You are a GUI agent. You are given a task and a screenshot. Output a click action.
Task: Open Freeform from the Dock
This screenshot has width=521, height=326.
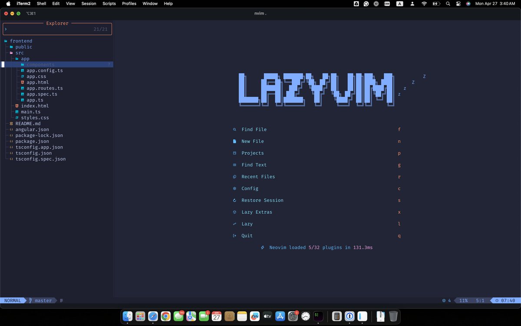pyautogui.click(x=255, y=316)
